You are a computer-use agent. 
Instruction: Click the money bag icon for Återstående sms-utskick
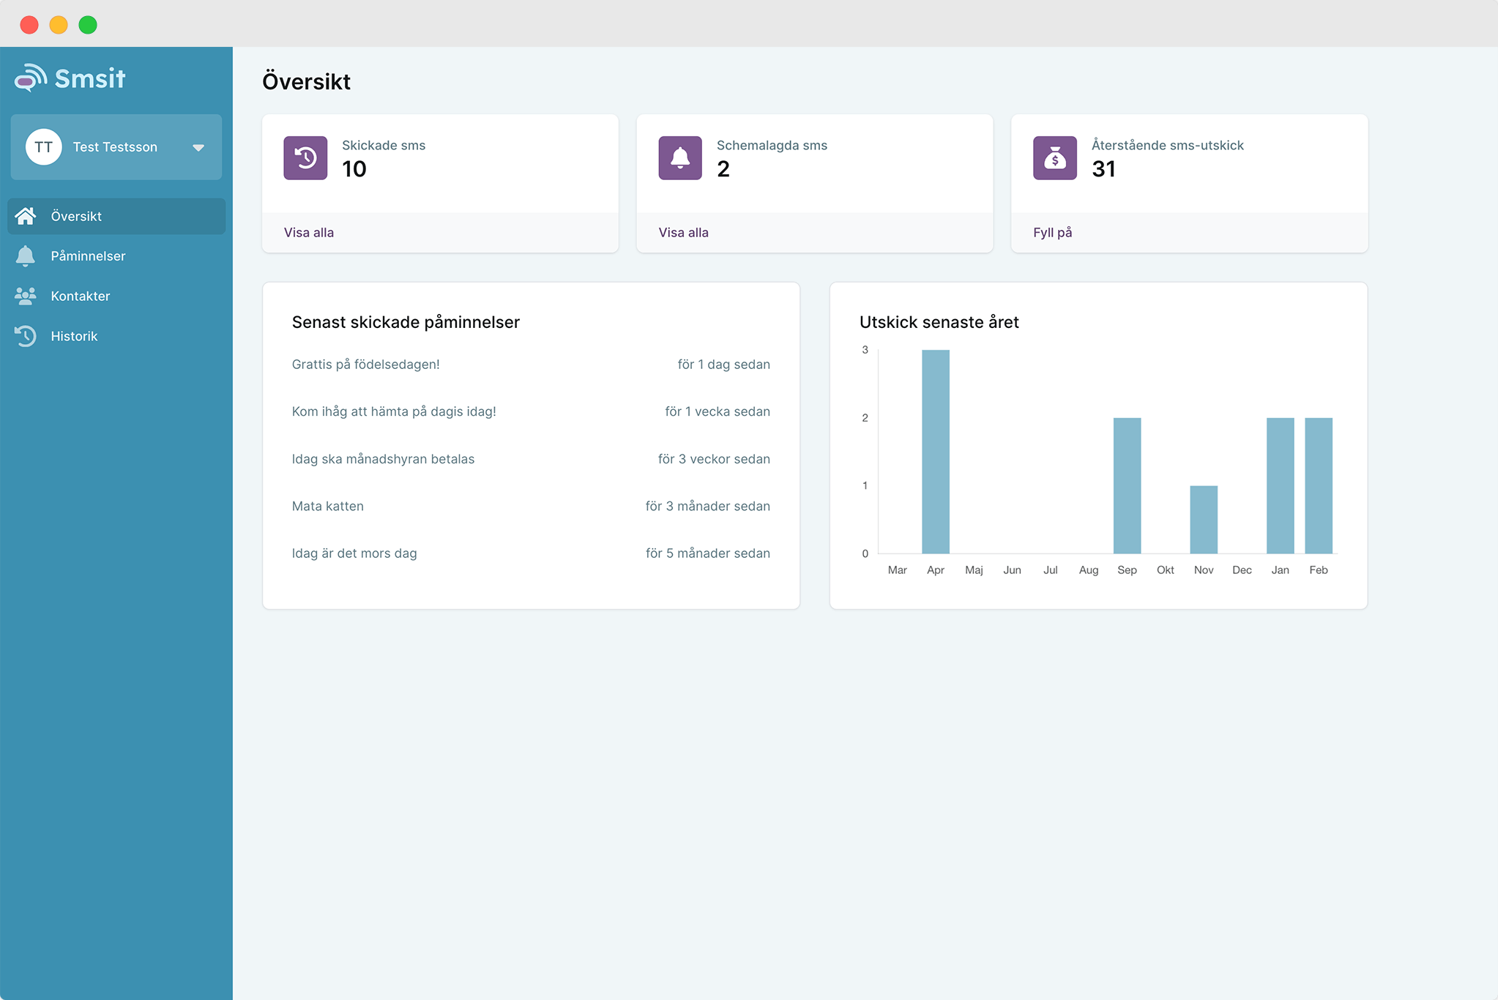[x=1055, y=158]
